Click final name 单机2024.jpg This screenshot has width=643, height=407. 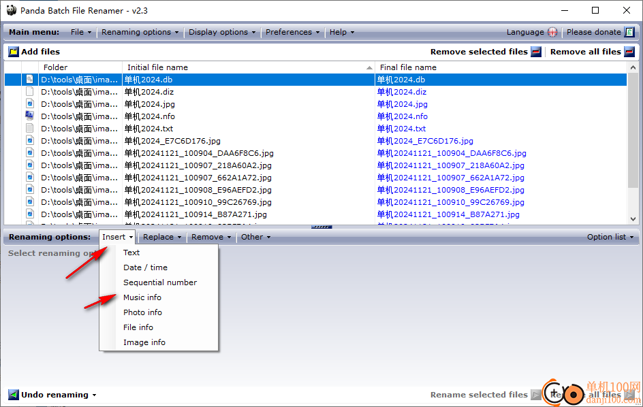403,104
